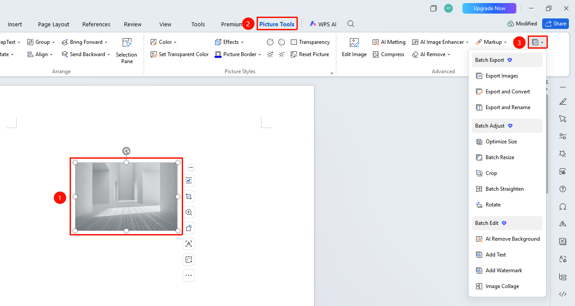Click the help question mark in the sidebar
The width and height of the screenshot is (575, 306).
tap(563, 189)
